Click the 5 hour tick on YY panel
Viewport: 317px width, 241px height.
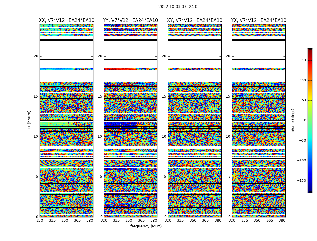[x=101, y=177]
